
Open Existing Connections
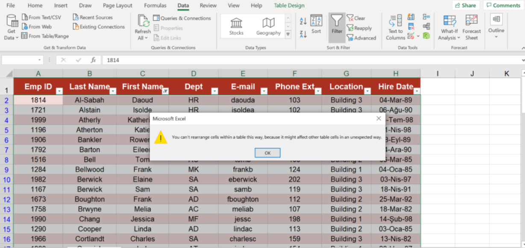tap(98, 27)
